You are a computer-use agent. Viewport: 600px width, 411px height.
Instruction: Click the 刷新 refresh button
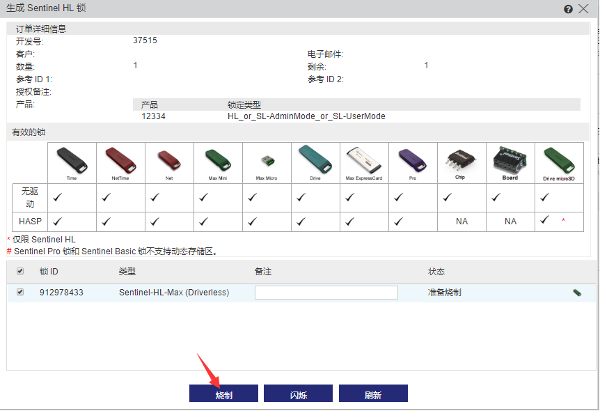coord(373,394)
